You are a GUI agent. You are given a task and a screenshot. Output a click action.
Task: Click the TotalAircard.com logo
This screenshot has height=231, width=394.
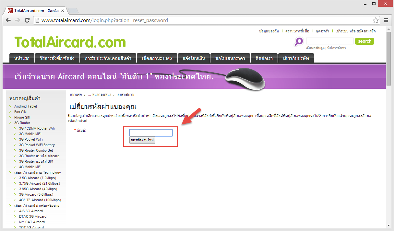point(70,42)
